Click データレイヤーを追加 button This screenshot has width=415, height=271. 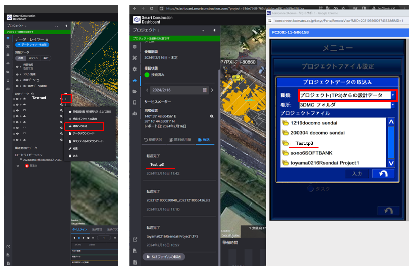31,45
